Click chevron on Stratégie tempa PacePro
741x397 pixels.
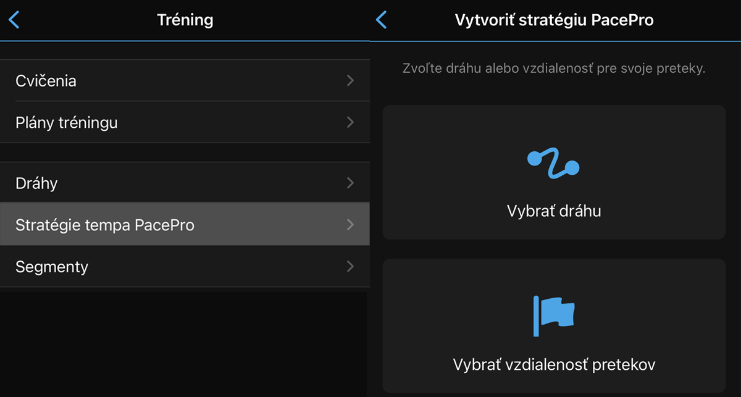coord(350,225)
